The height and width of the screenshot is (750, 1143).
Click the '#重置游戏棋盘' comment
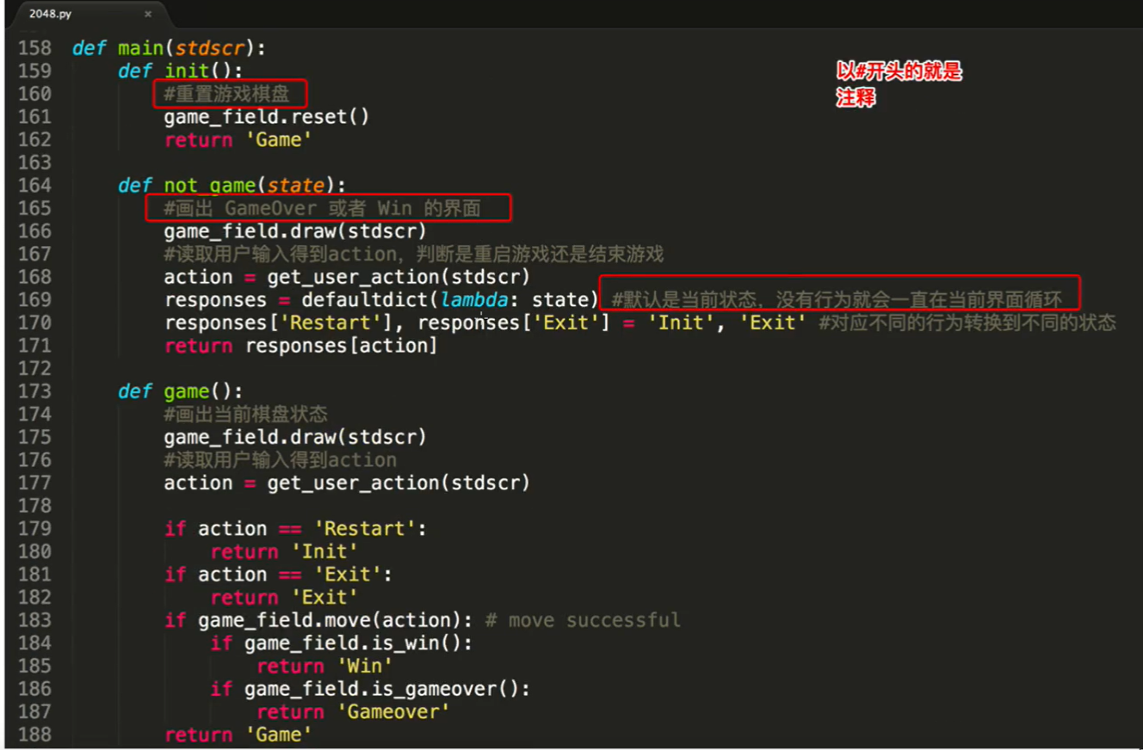[227, 93]
